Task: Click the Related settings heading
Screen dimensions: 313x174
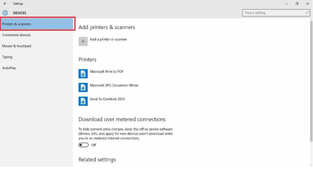Action: coord(97,159)
